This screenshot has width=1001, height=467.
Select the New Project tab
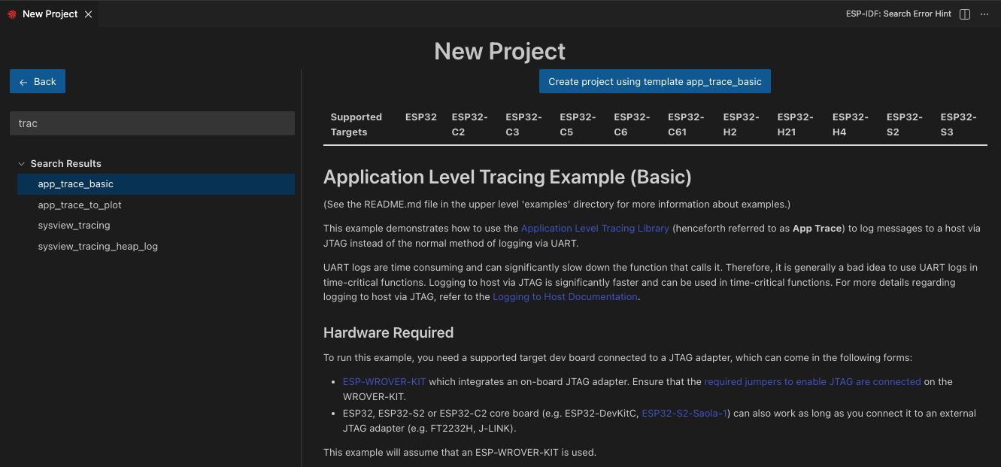coord(50,14)
